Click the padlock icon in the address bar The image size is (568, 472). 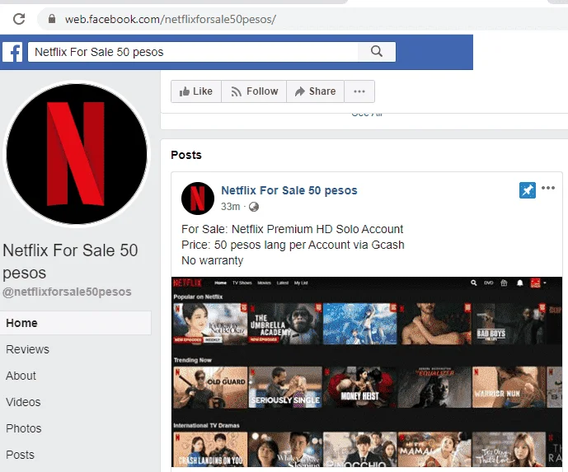(52, 19)
